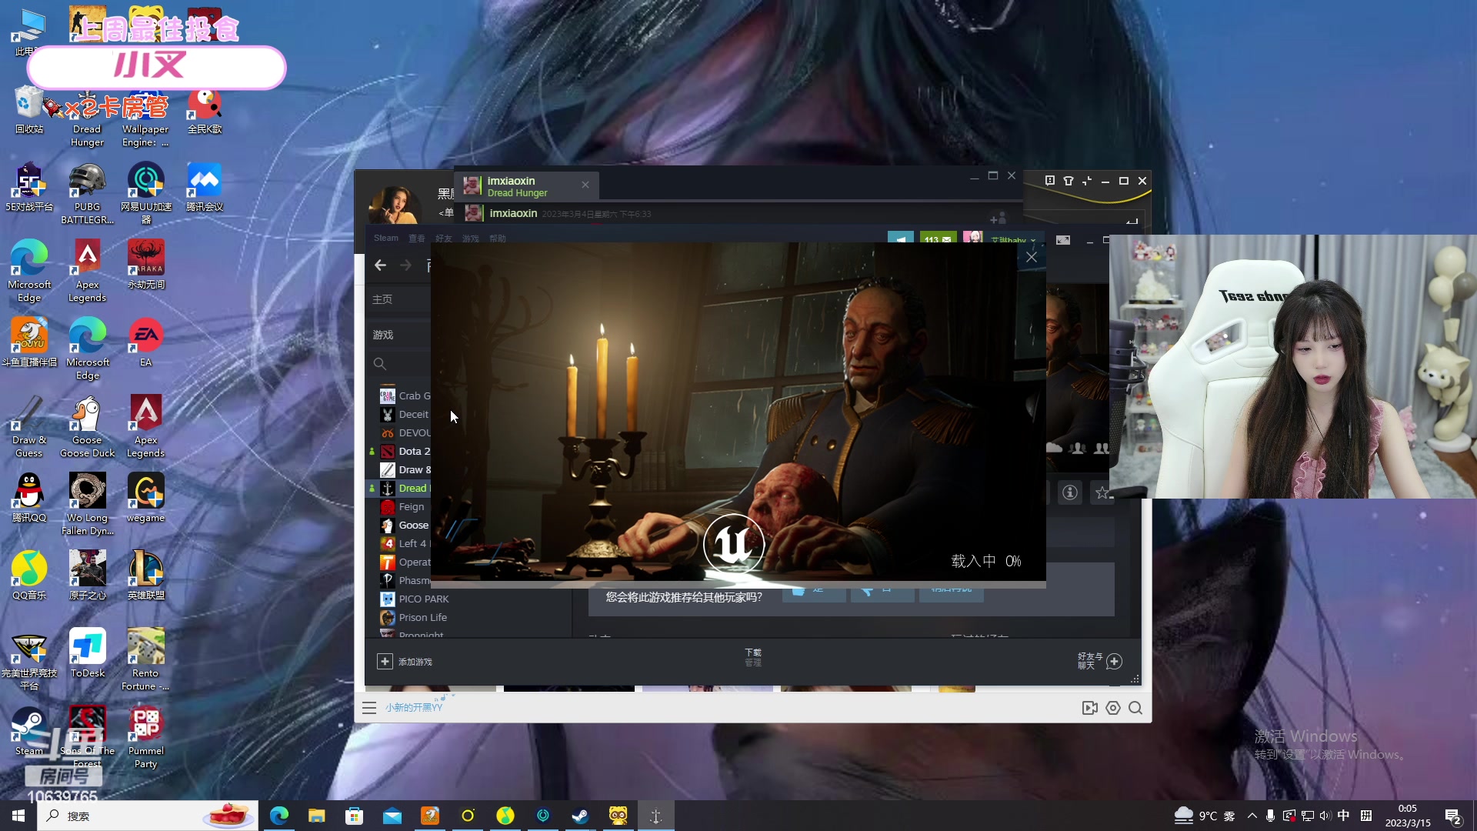This screenshot has width=1477, height=831.
Task: Open wegame desktop icon
Action: coord(146,498)
